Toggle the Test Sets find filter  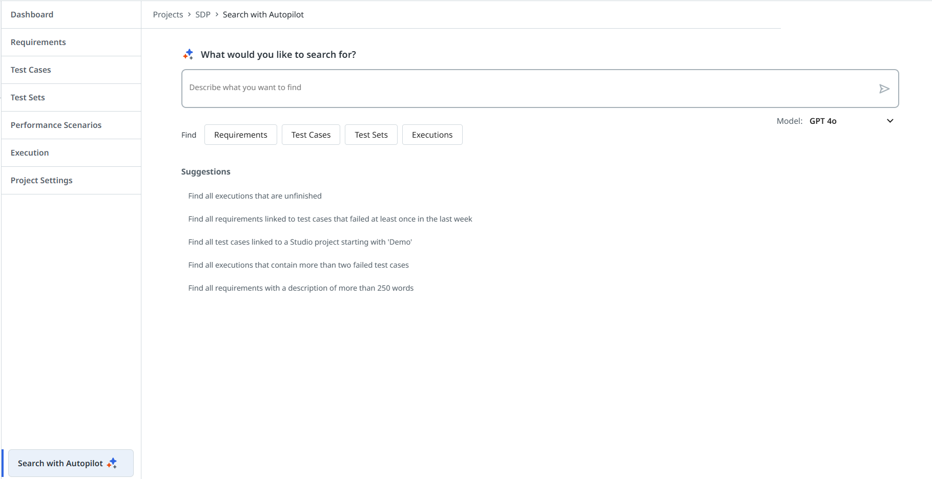[371, 135]
